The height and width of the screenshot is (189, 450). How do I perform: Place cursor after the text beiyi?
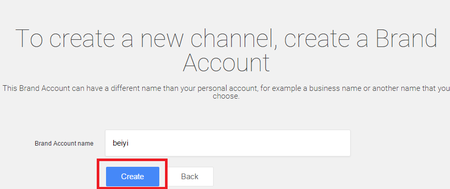129,143
